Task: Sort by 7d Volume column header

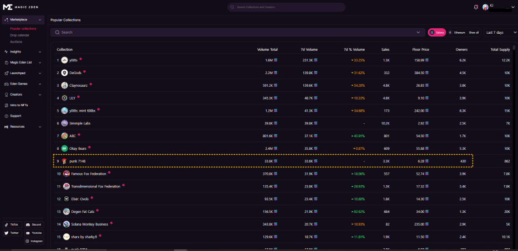Action: point(309,49)
